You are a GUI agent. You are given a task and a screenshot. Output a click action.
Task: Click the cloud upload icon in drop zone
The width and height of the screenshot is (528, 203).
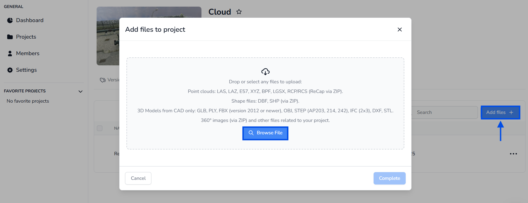click(x=265, y=72)
